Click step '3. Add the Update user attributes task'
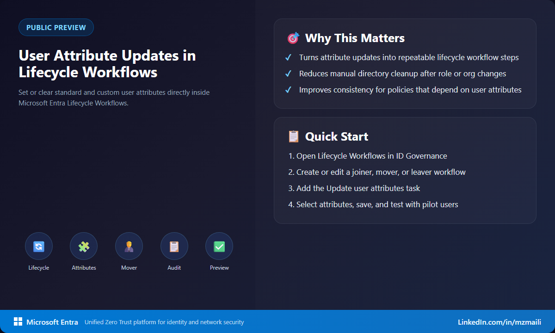 (x=354, y=188)
